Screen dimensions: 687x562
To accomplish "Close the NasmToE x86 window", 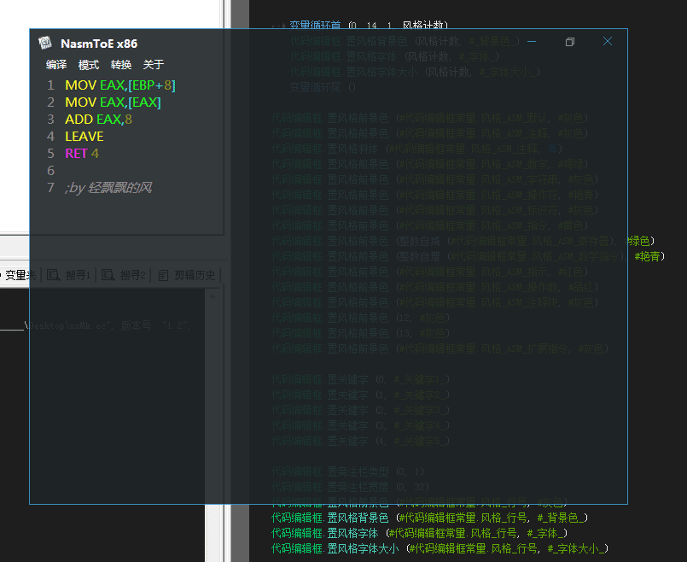I will (608, 41).
